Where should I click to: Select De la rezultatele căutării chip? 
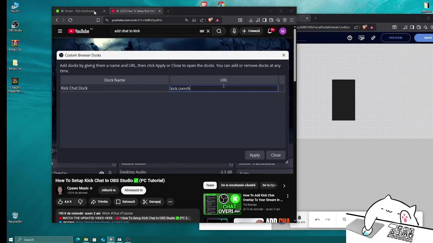coord(238,185)
